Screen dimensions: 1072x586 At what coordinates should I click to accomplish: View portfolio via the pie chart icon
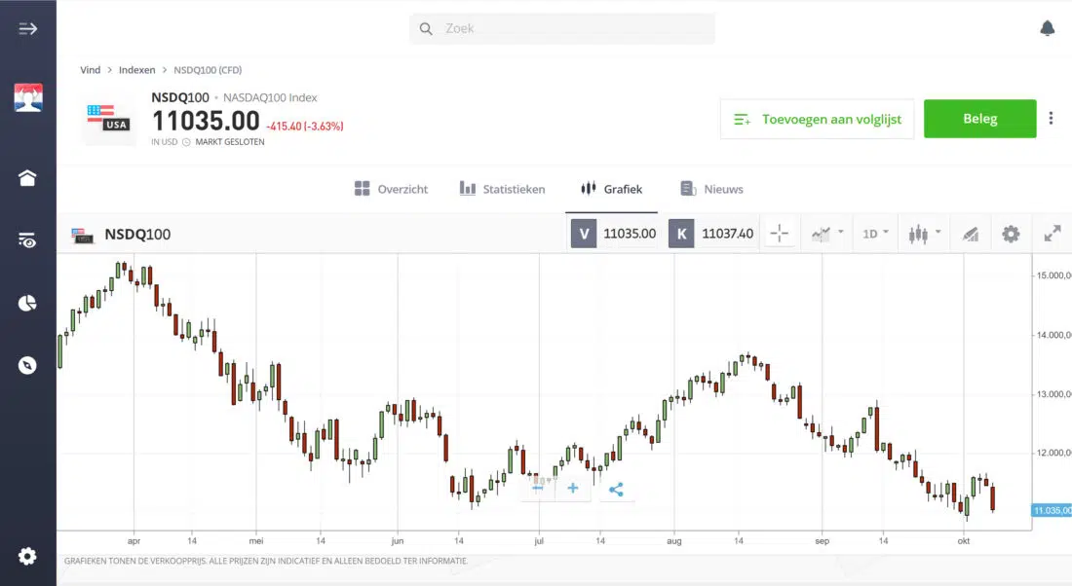pos(27,303)
